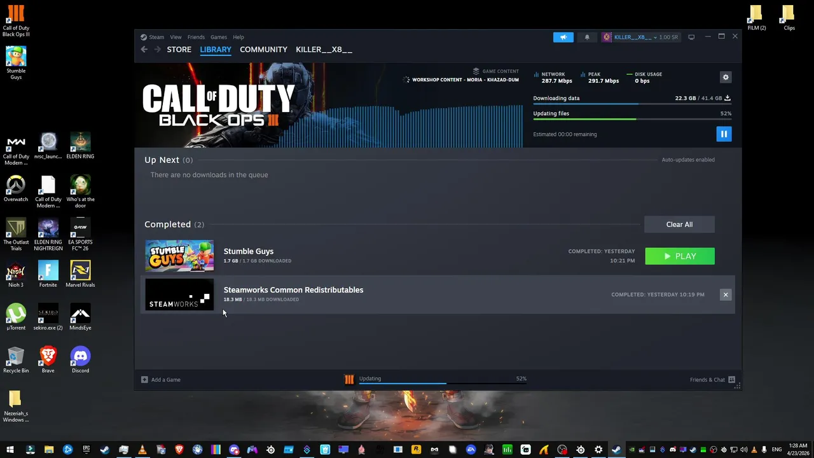Go to the COMMUNITY tab
Screen dimensions: 814x458
tap(263, 50)
